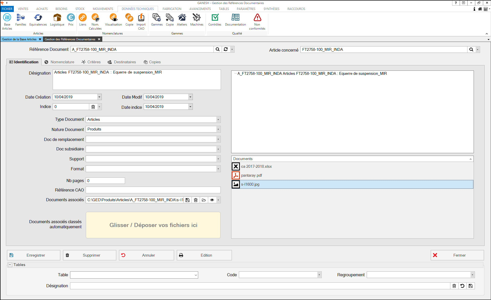Collapse the Tables section
Screen dimensions: 491x300
(x=10, y=265)
